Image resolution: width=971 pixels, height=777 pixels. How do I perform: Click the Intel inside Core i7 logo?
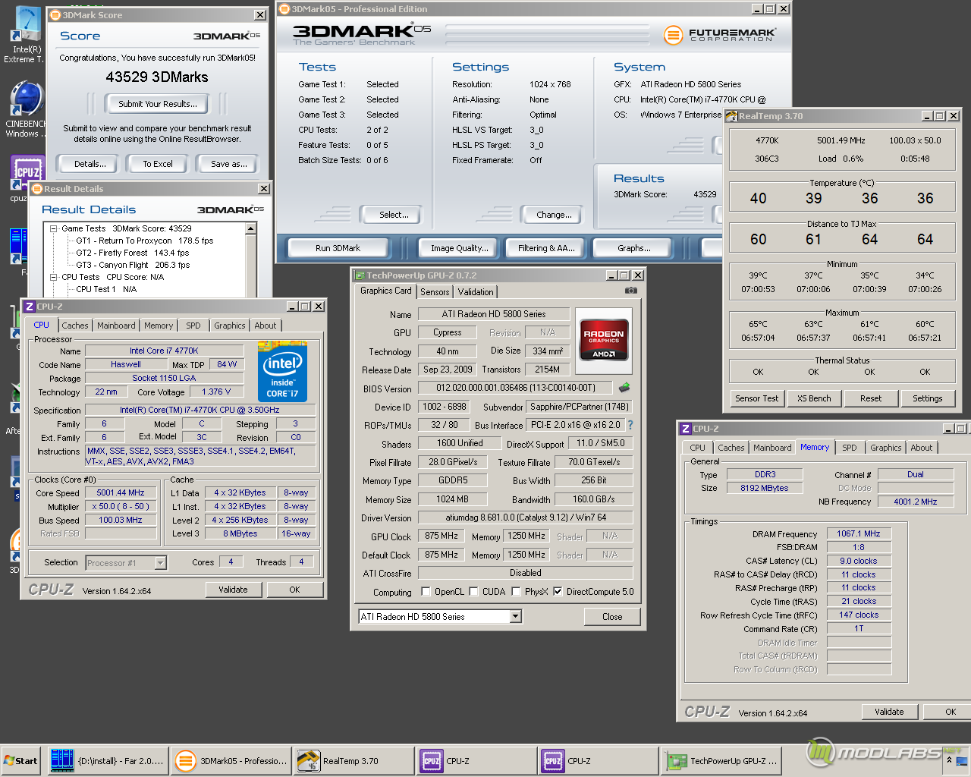(282, 372)
